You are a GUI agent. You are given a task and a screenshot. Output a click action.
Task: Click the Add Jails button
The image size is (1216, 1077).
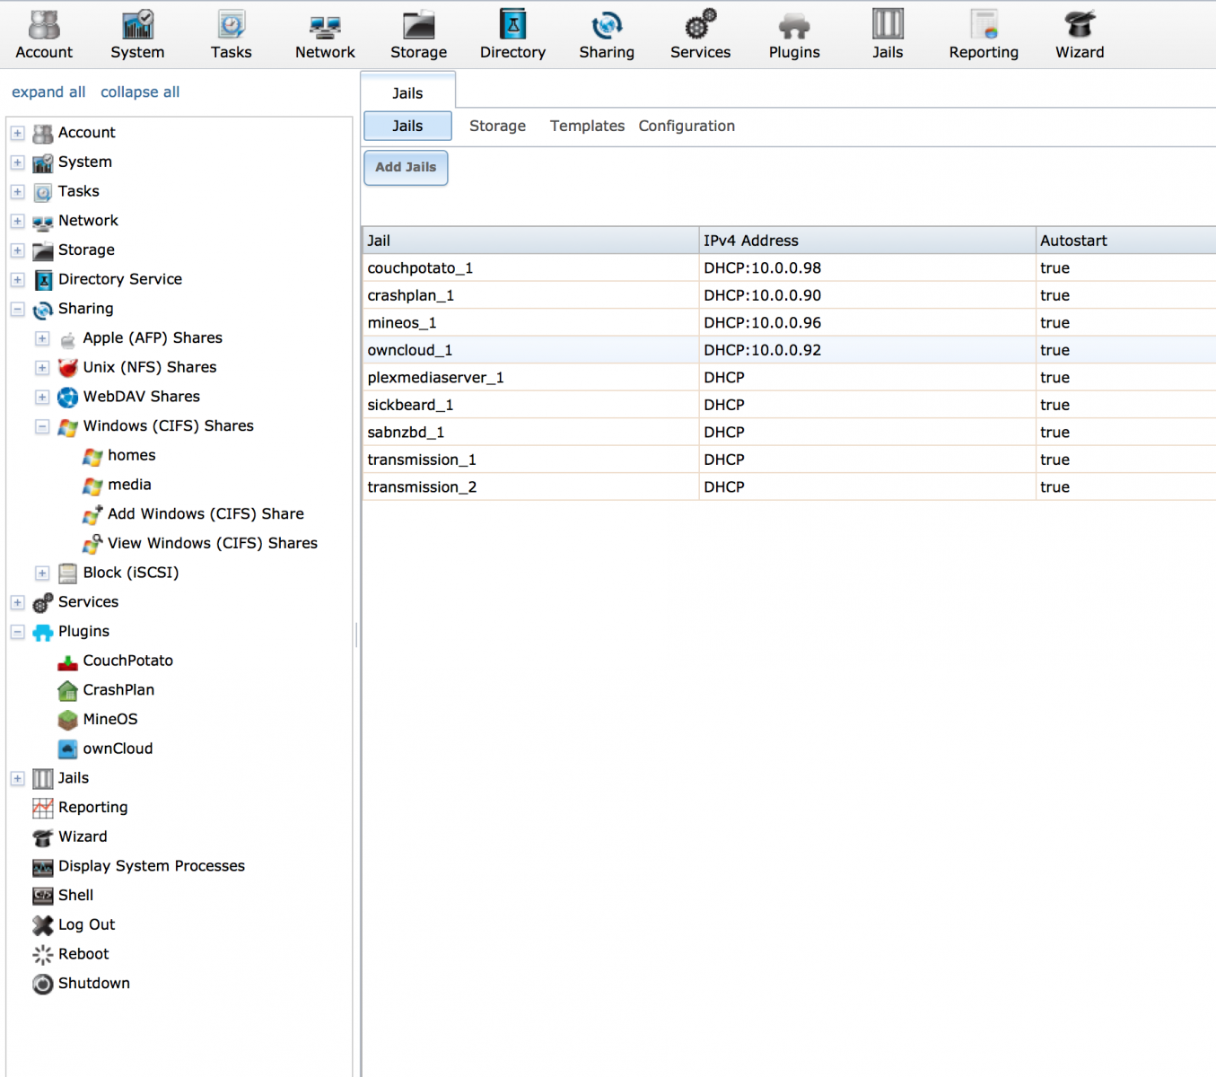pyautogui.click(x=406, y=168)
